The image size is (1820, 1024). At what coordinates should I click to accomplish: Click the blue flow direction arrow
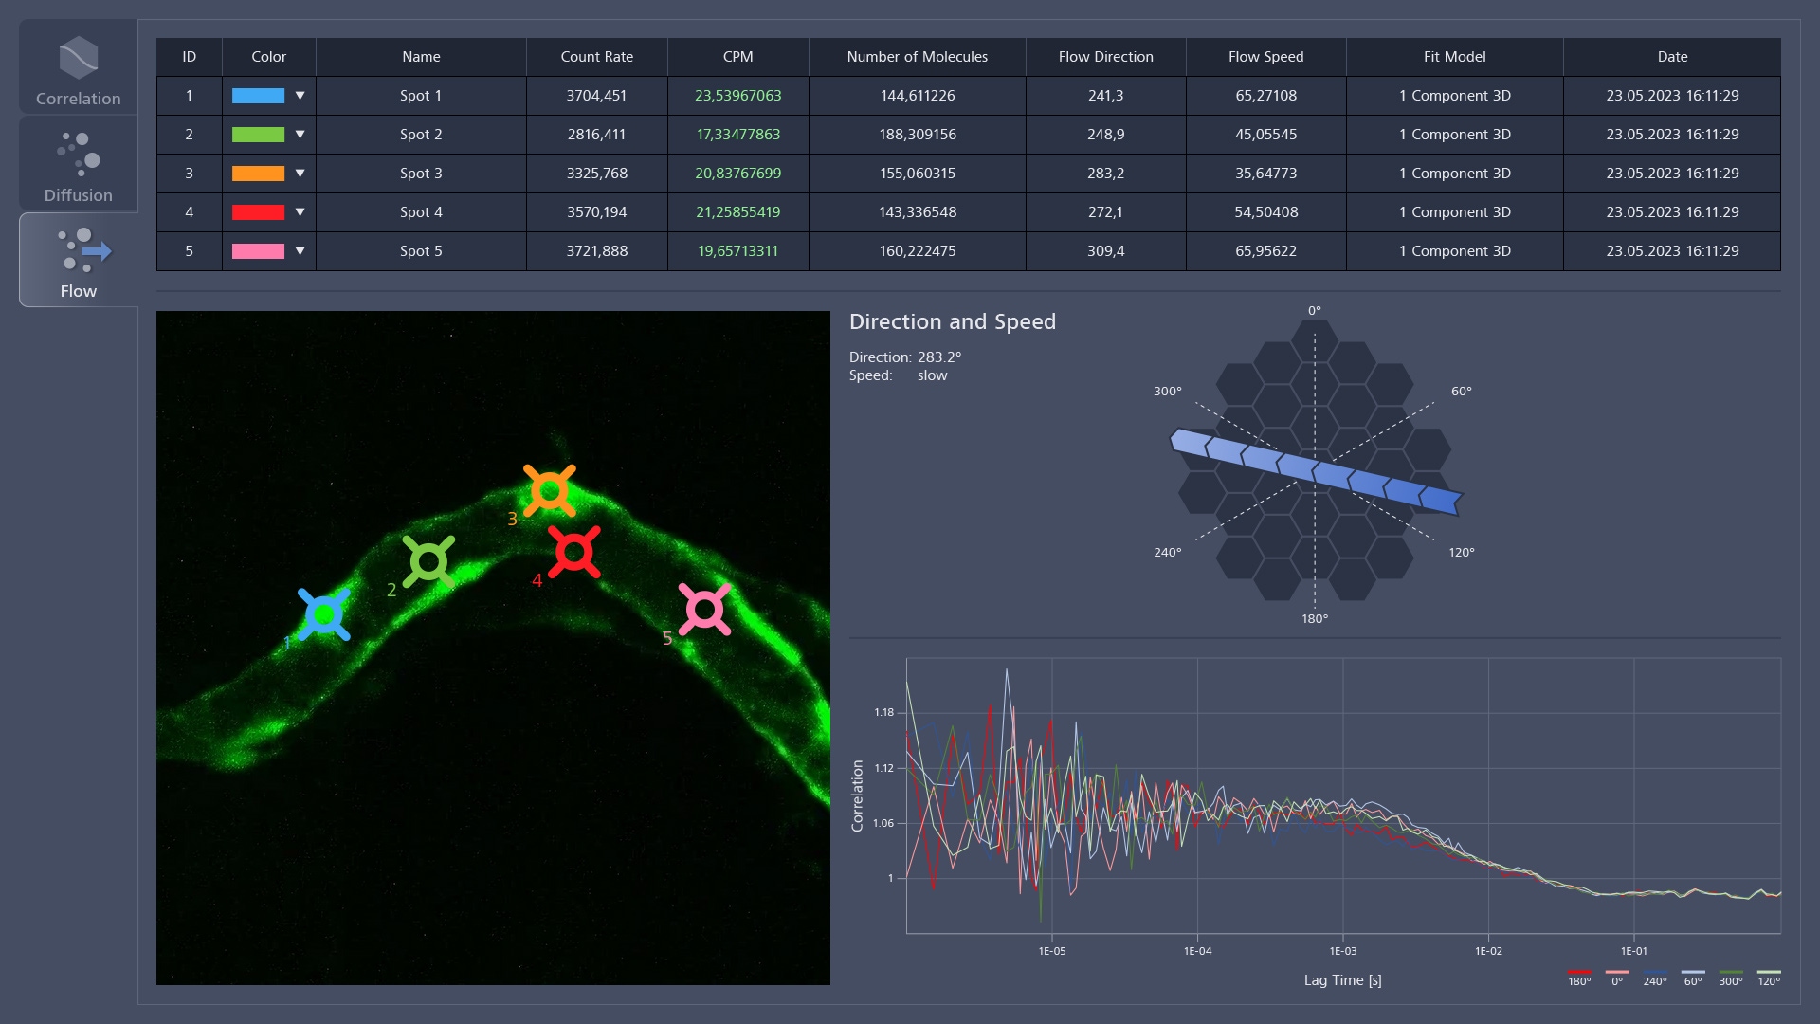pyautogui.click(x=1316, y=471)
